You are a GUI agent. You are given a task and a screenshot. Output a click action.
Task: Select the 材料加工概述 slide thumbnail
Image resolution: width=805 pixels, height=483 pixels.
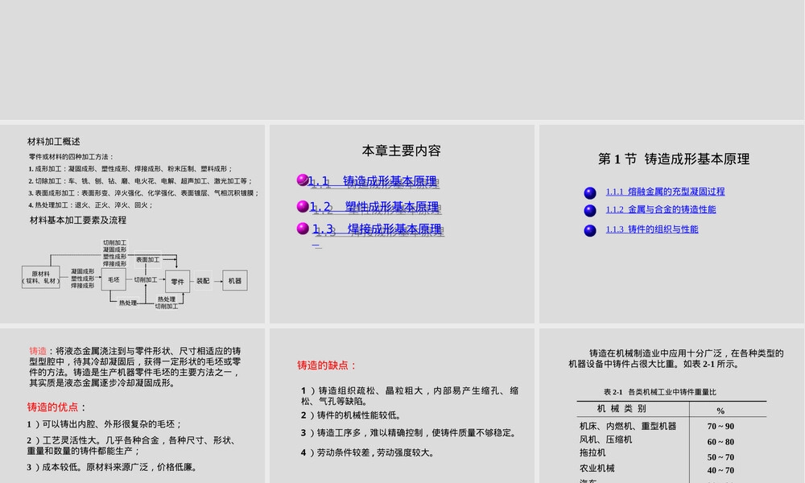tap(133, 224)
